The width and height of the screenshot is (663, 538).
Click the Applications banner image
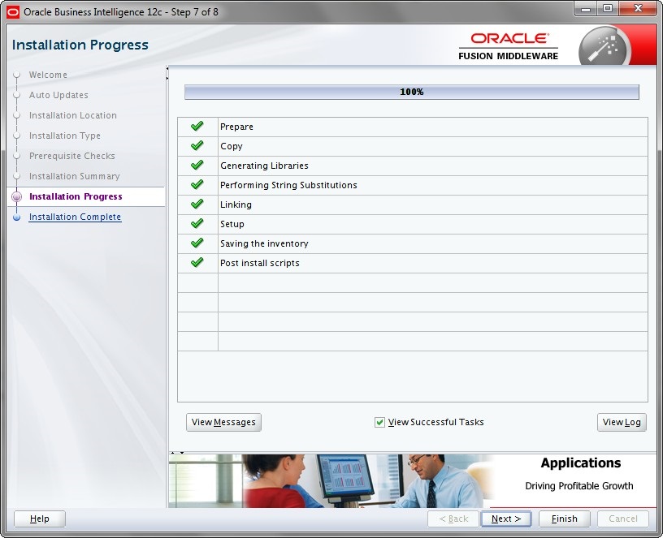tap(412, 481)
